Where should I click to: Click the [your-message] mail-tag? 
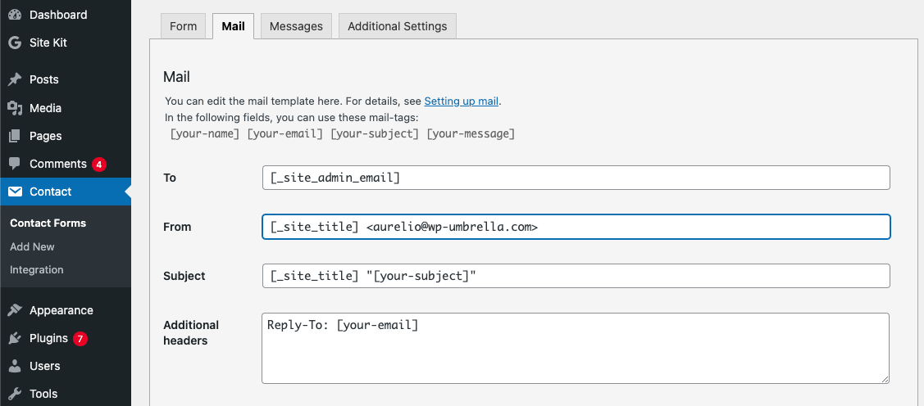pyautogui.click(x=471, y=133)
